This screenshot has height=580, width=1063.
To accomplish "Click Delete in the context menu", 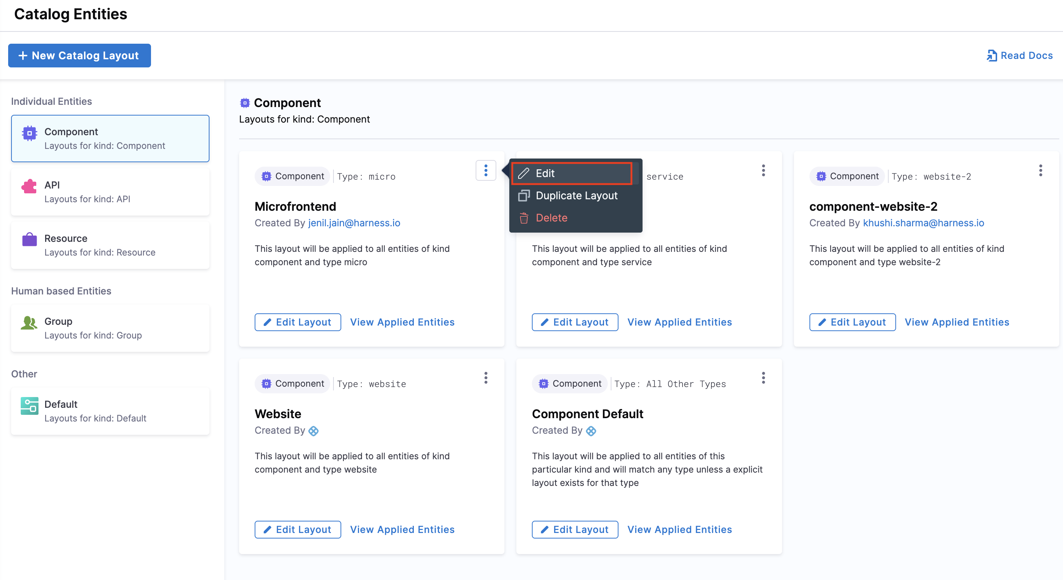I will click(551, 218).
